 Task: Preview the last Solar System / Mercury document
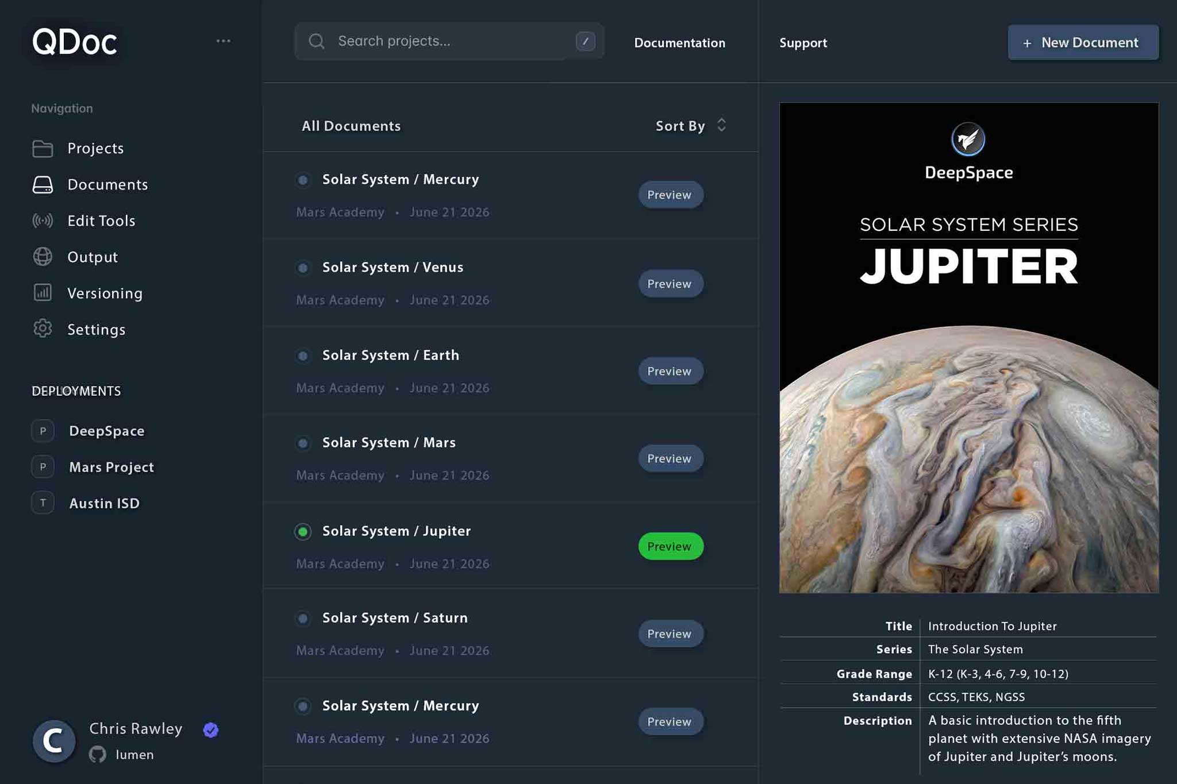670,721
